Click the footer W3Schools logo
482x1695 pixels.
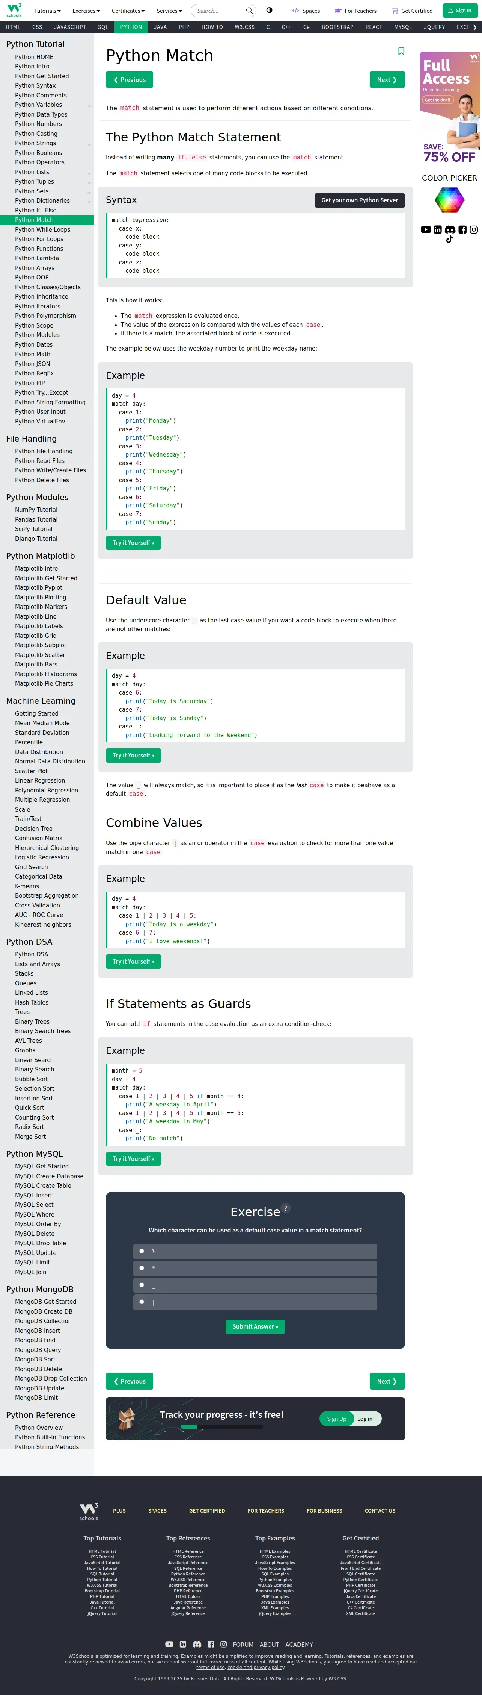(x=89, y=1511)
